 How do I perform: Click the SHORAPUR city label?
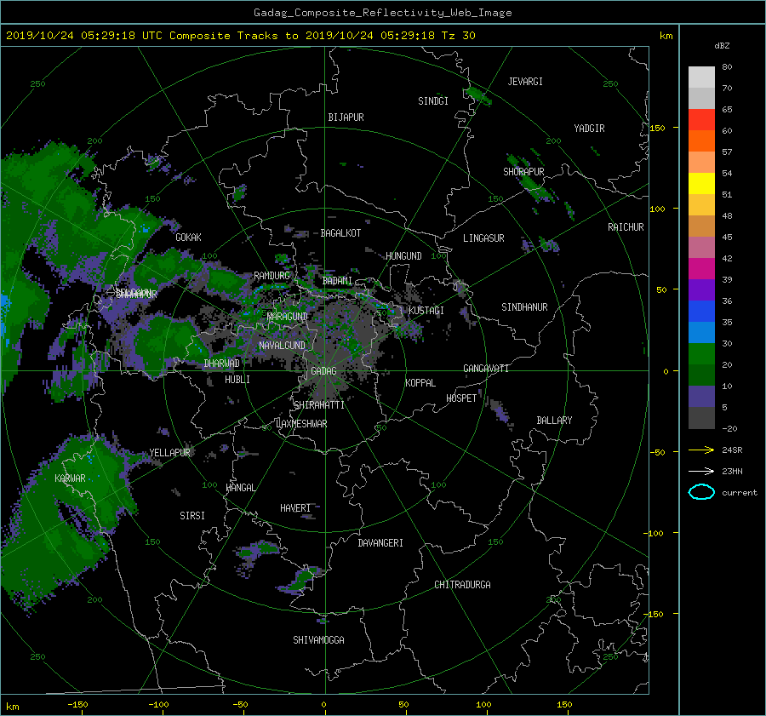(523, 172)
